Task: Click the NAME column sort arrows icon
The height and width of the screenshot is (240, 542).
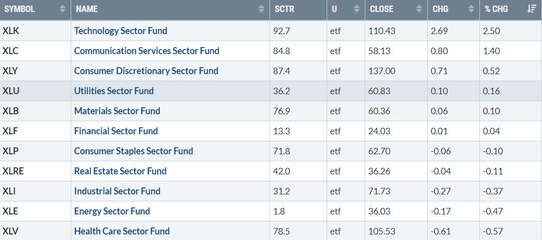Action: (261, 9)
